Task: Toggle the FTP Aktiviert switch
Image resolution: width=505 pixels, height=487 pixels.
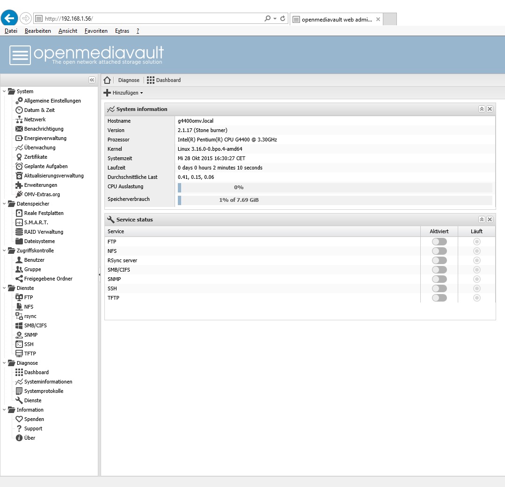Action: click(439, 242)
